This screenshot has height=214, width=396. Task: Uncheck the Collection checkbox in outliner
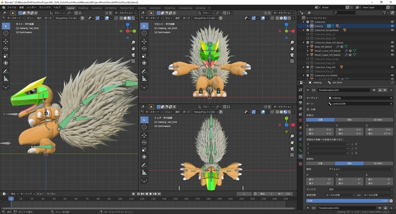point(308,22)
